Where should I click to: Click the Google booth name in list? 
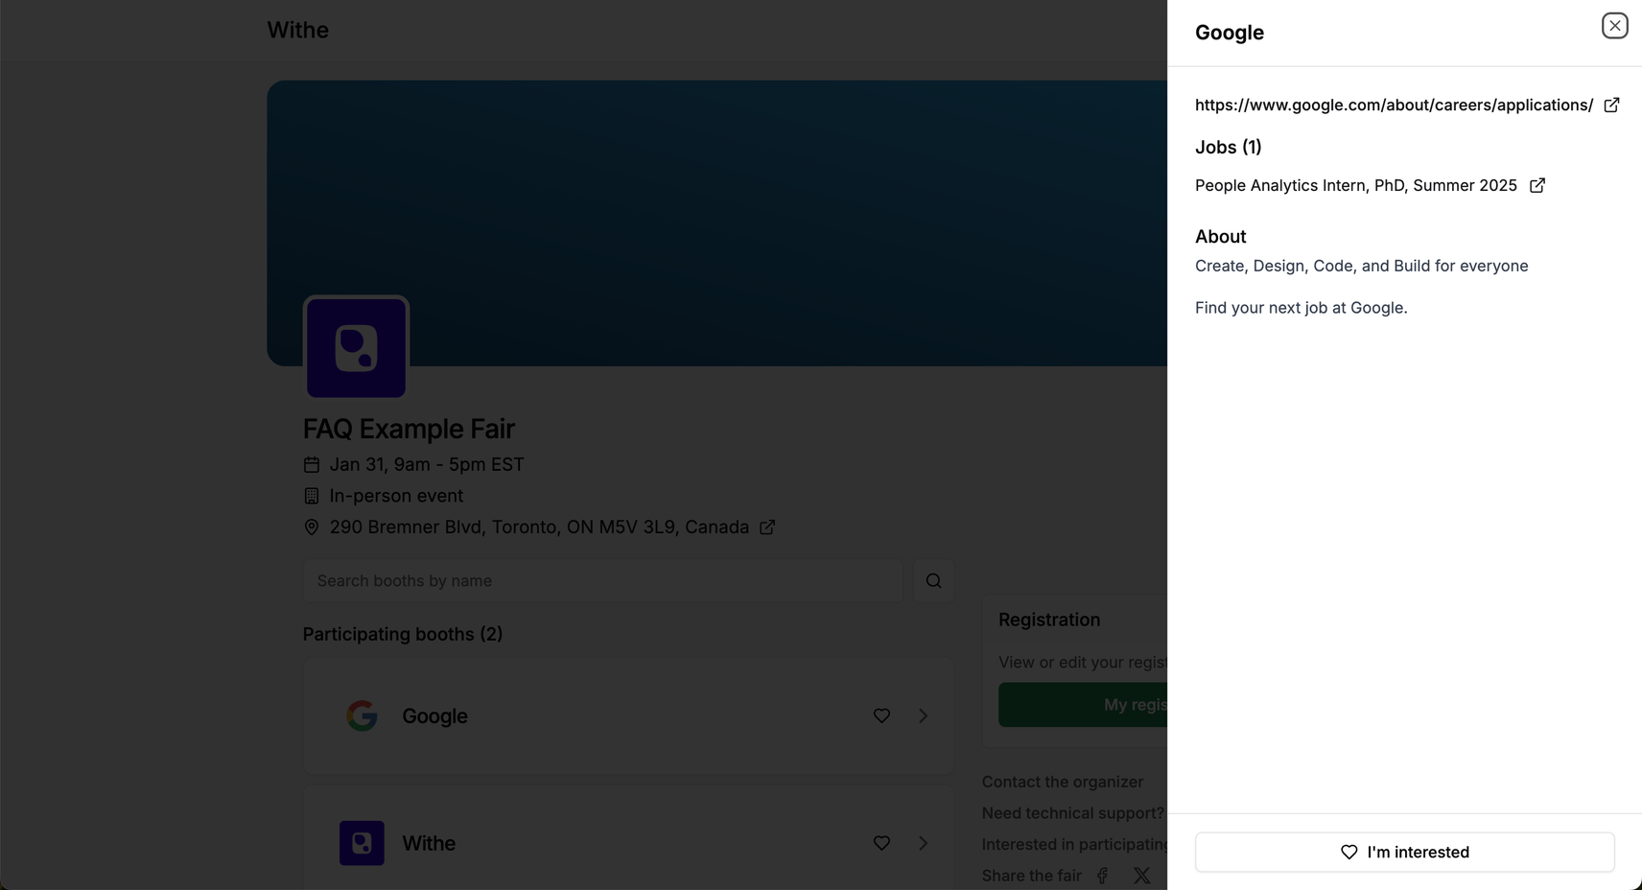pyautogui.click(x=434, y=715)
